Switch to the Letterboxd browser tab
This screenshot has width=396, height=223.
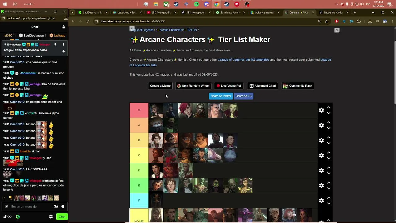(127, 13)
